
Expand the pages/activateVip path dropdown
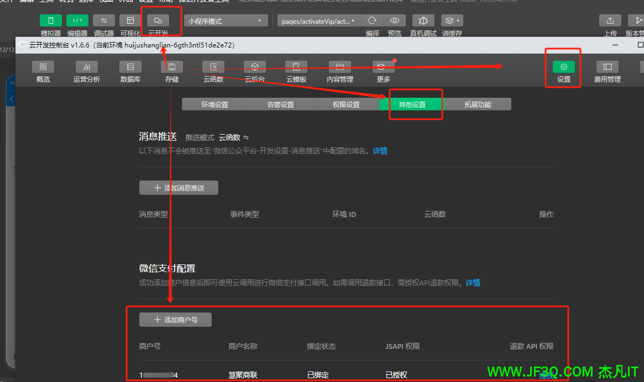[x=320, y=21]
